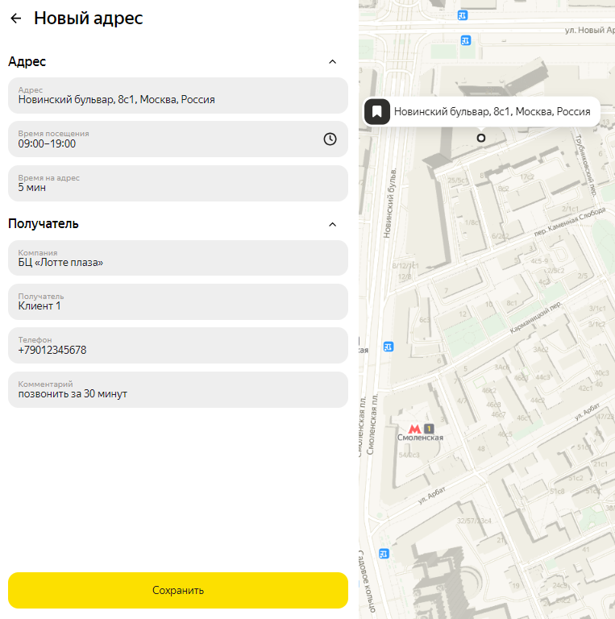Focus the Телефон input field
This screenshot has height=619, width=615.
click(178, 346)
